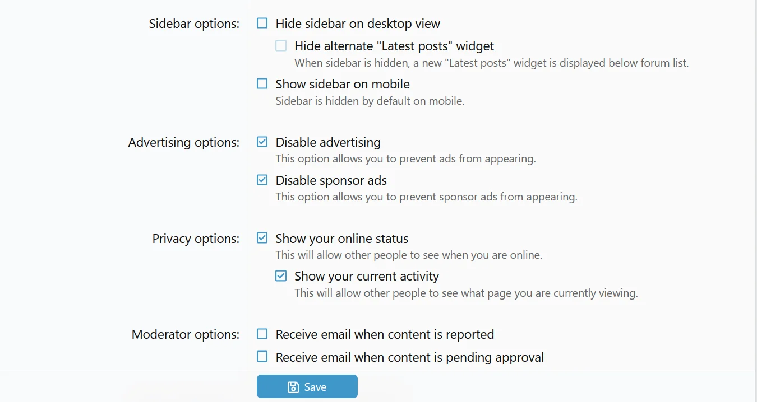Turn off Show your online status

pos(262,239)
